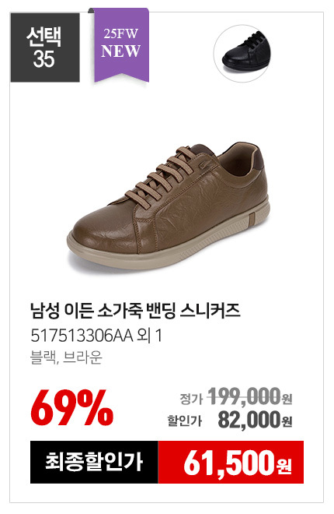Click the red 61,500원 final price box

pyautogui.click(x=231, y=462)
